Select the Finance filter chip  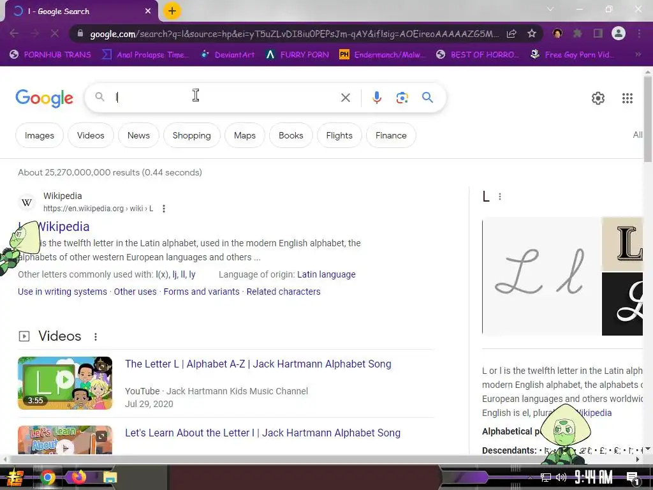[391, 135]
